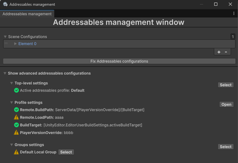238x163 pixels.
Task: Remove a scene configuration with minus
Action: point(226,52)
